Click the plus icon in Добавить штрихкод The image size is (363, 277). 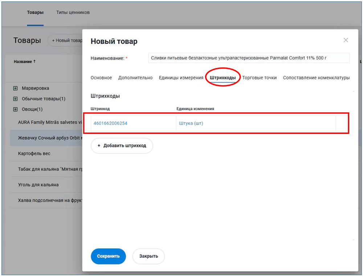pos(99,145)
